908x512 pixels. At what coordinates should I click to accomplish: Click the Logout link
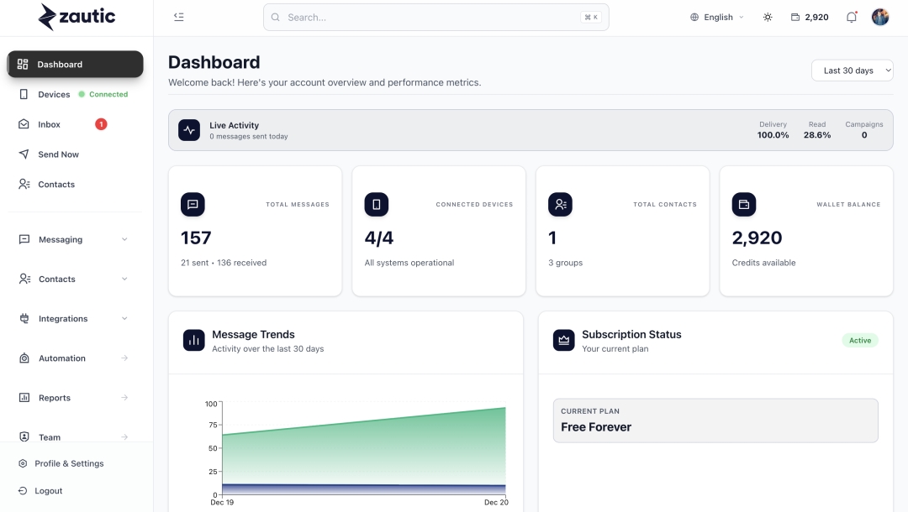point(48,491)
